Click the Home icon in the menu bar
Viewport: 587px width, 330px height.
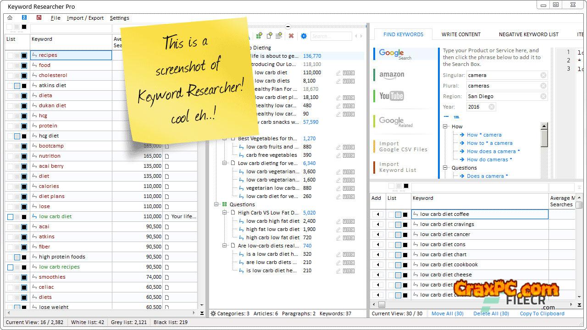[10, 18]
